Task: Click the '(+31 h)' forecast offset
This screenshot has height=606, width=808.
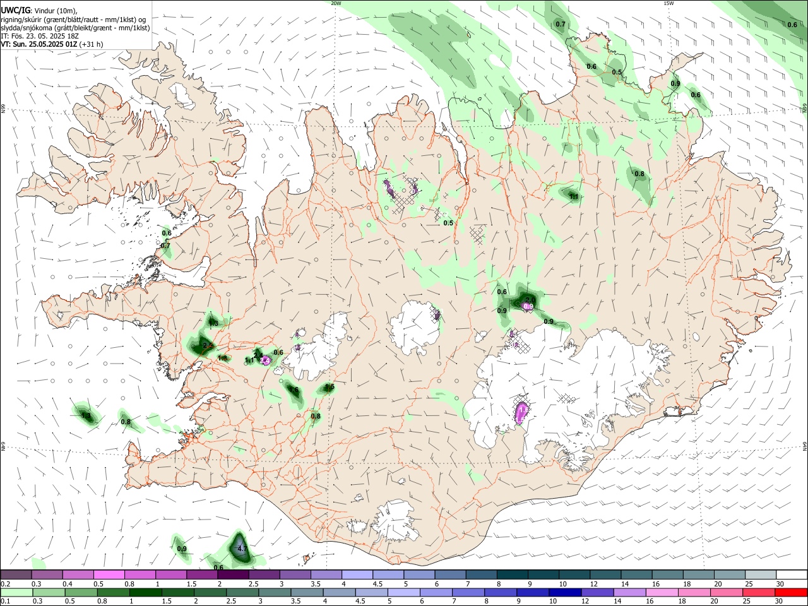Action: pos(91,44)
